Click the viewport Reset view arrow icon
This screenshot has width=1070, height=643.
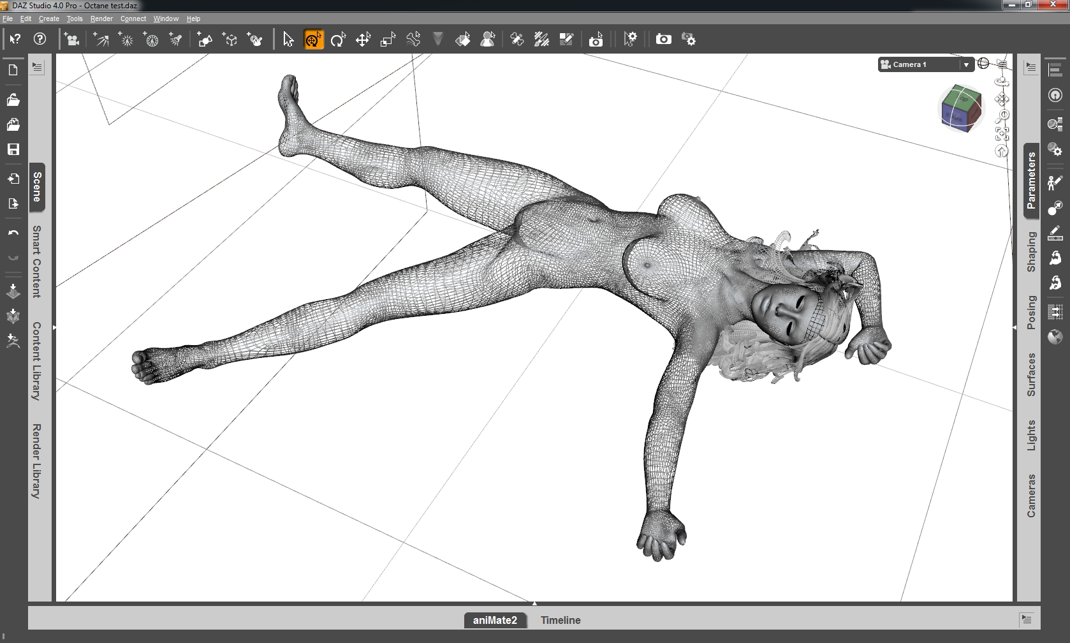(1002, 151)
